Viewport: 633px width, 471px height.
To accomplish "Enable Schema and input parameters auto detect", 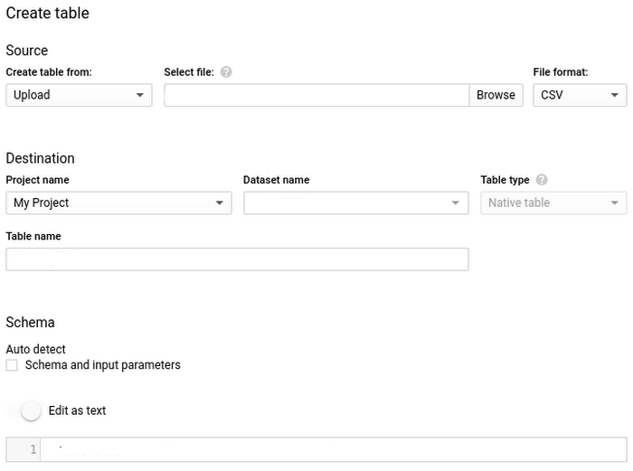I will tap(12, 365).
